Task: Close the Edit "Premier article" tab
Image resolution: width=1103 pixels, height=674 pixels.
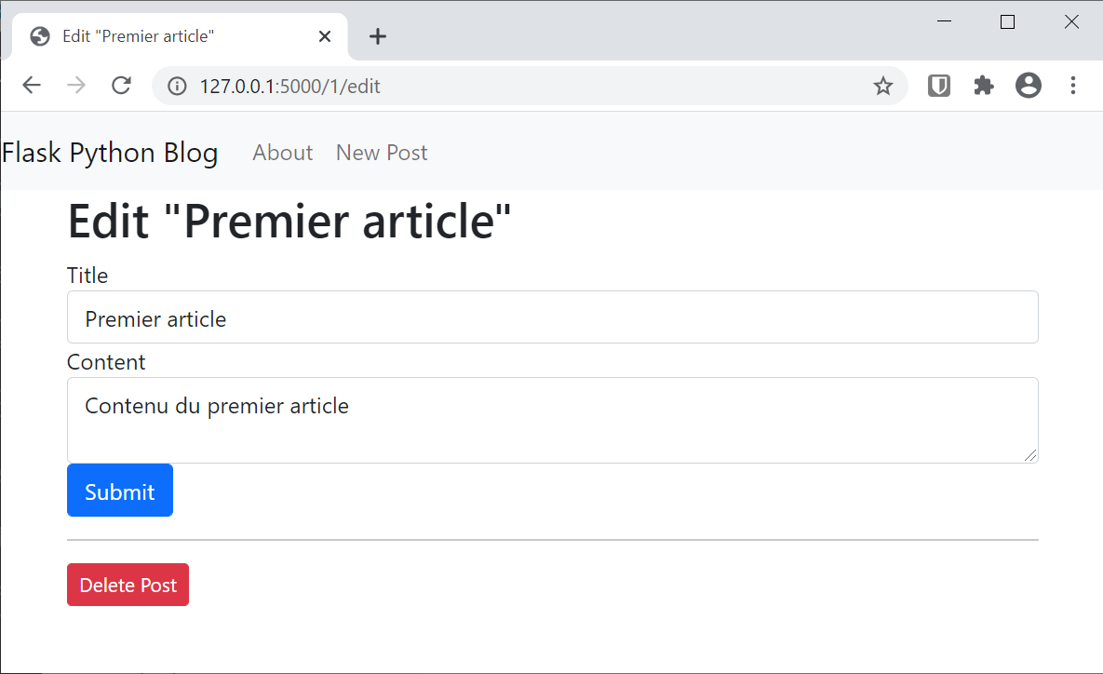Action: pyautogui.click(x=325, y=36)
